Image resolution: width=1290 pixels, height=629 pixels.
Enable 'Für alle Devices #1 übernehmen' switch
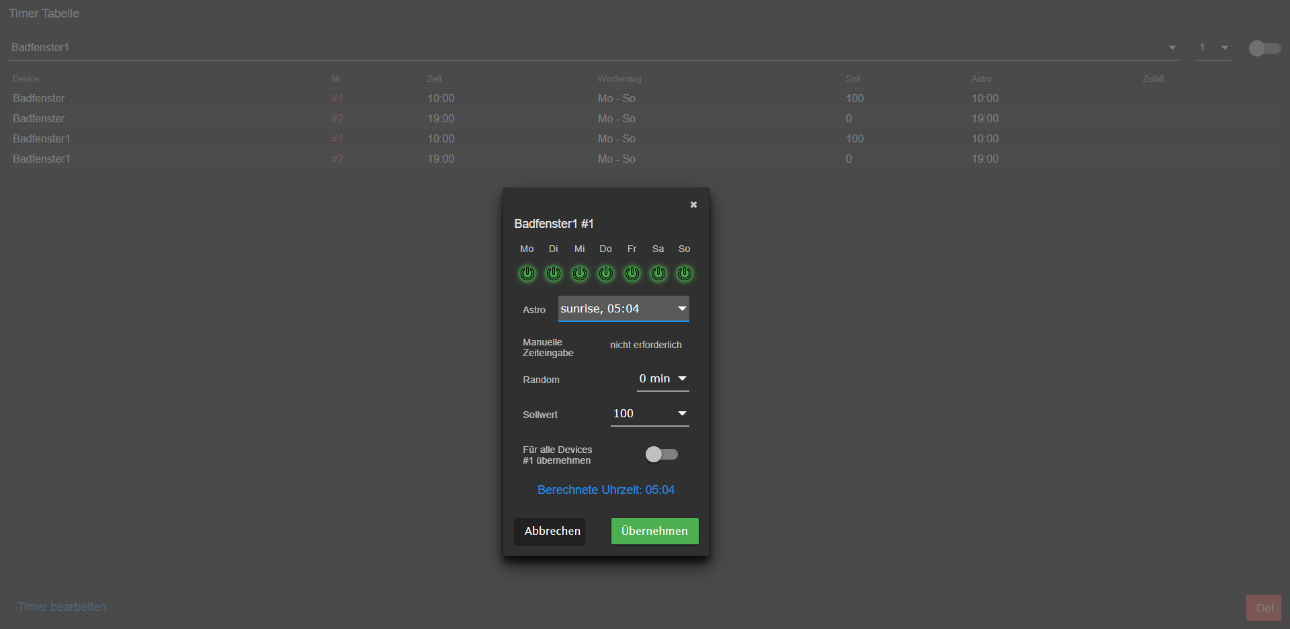click(662, 455)
